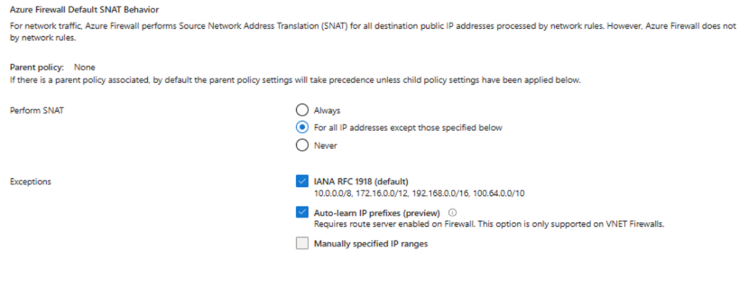Click the Parent policy "None" value
This screenshot has width=739, height=298.
pyautogui.click(x=84, y=68)
